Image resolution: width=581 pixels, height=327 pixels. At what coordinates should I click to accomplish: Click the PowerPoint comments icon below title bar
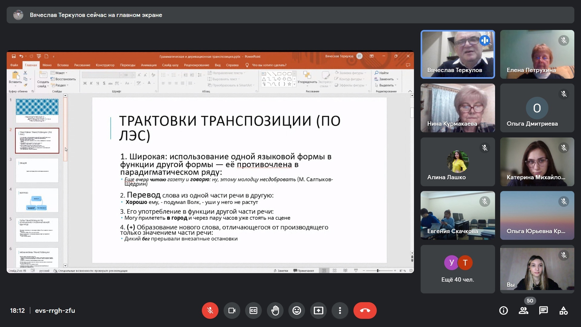pos(408,65)
